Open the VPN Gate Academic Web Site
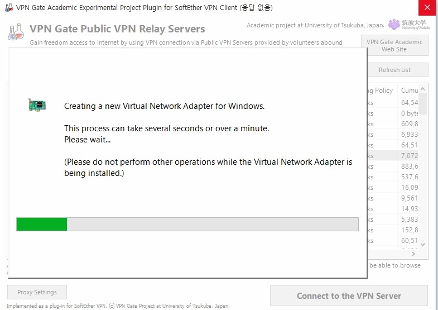Image resolution: width=438 pixels, height=310 pixels. pos(394,46)
